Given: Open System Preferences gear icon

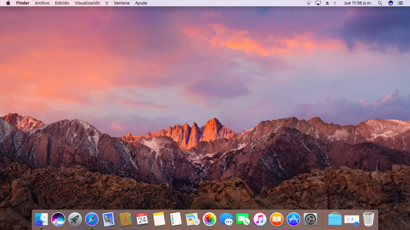Looking at the screenshot, I should tap(310, 219).
